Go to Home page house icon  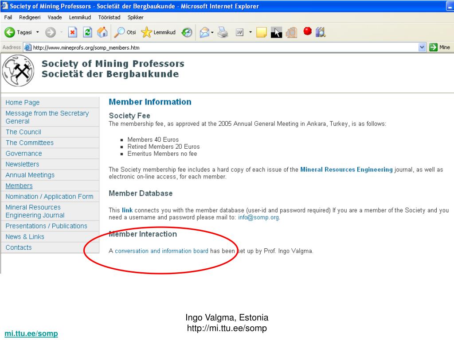coord(102,32)
